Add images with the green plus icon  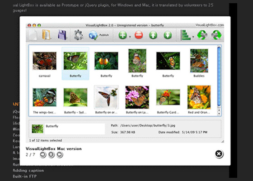[x=123, y=35]
